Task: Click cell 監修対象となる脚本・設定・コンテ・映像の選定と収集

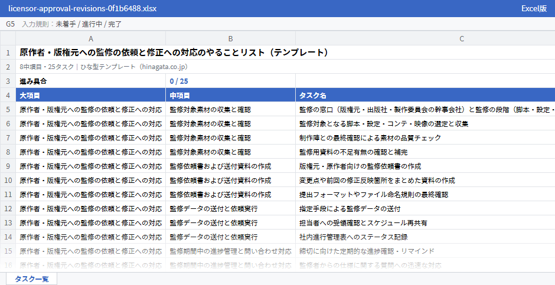Action: point(426,124)
